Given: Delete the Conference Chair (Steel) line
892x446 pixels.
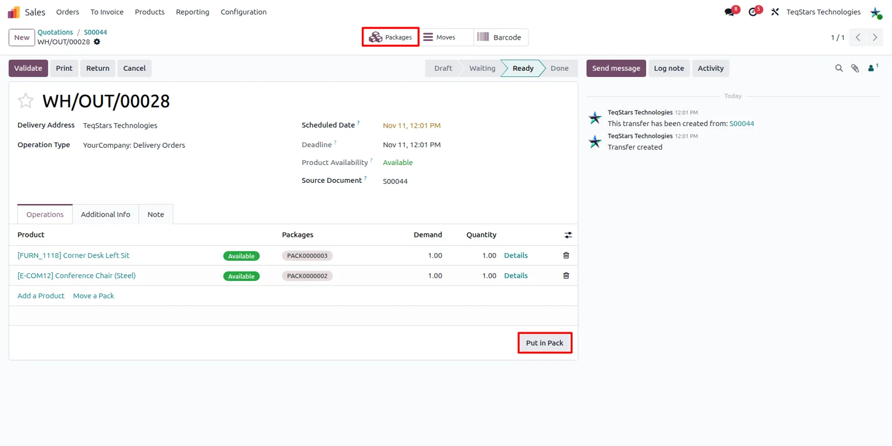Looking at the screenshot, I should coord(566,275).
